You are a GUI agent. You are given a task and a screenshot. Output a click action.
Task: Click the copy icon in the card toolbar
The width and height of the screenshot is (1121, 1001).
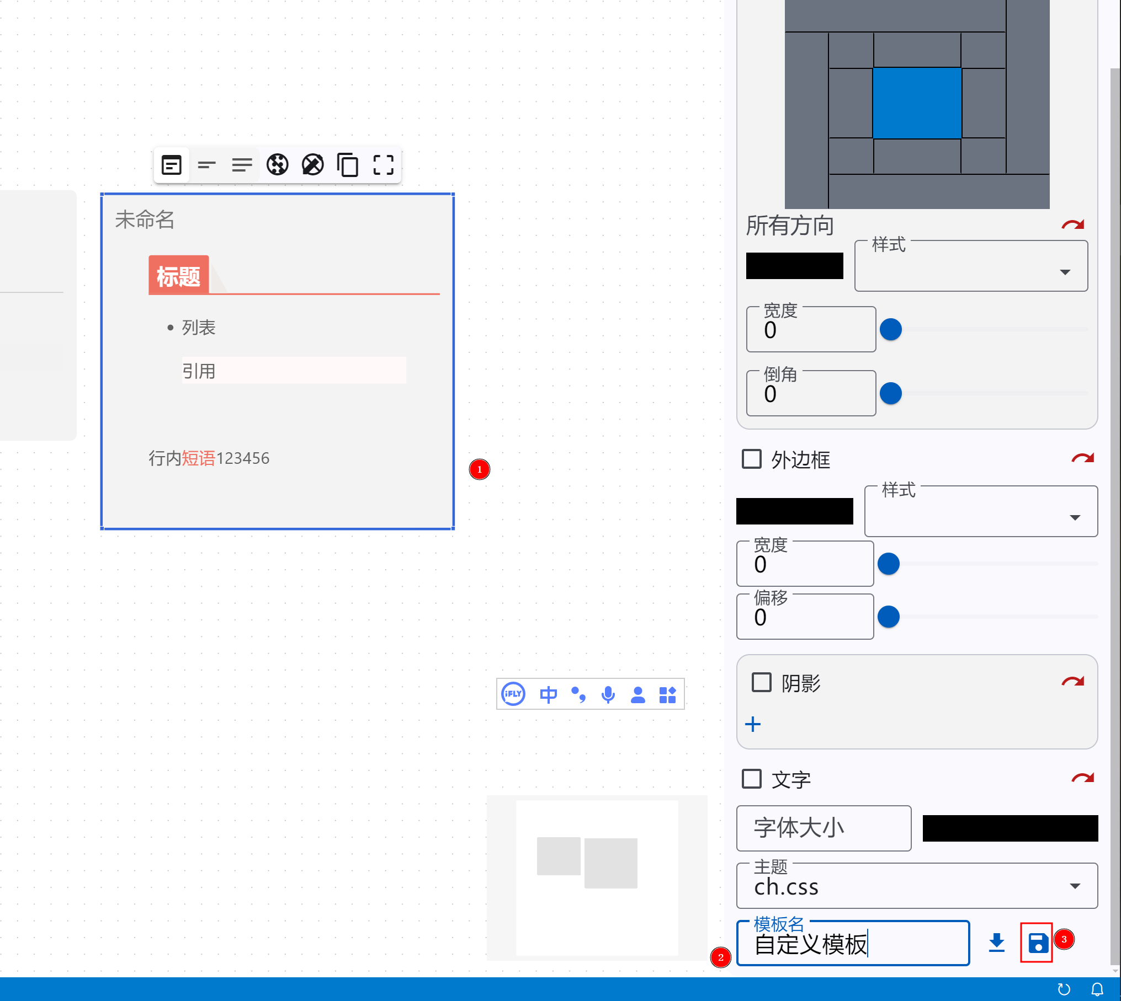pyautogui.click(x=348, y=164)
